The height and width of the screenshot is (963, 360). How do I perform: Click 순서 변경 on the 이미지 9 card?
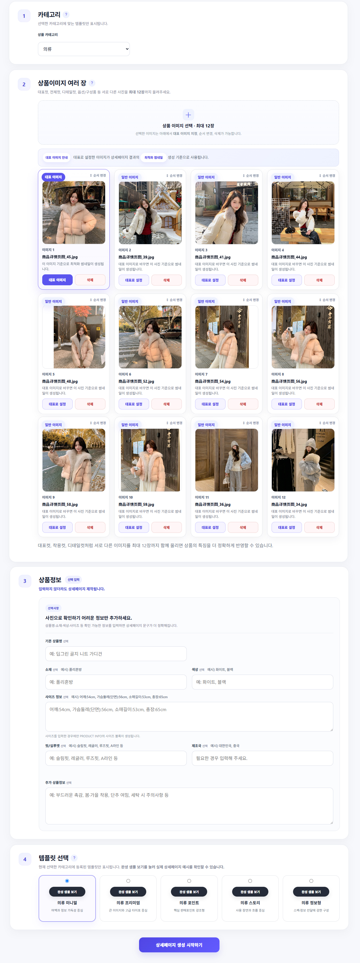pos(98,423)
